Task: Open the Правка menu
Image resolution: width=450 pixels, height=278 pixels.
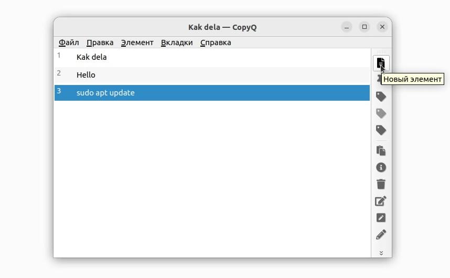Action: tap(100, 42)
